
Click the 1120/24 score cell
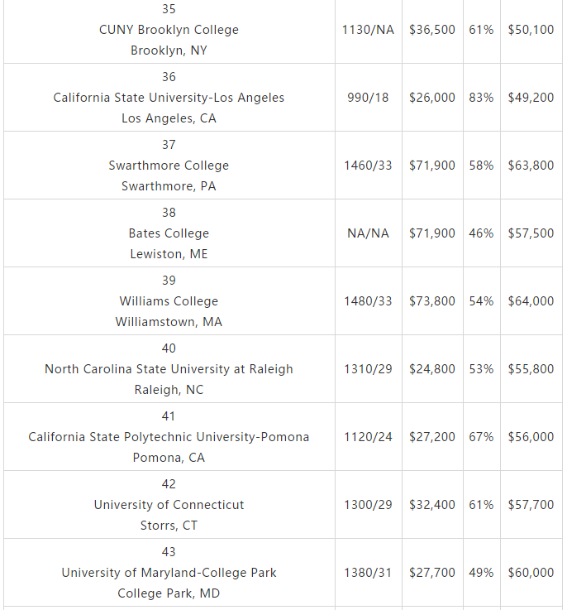(368, 437)
